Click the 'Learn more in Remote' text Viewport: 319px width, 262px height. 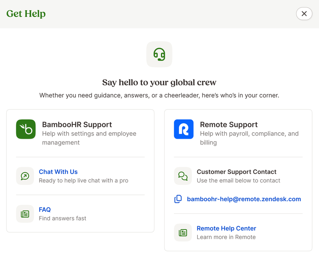226,237
